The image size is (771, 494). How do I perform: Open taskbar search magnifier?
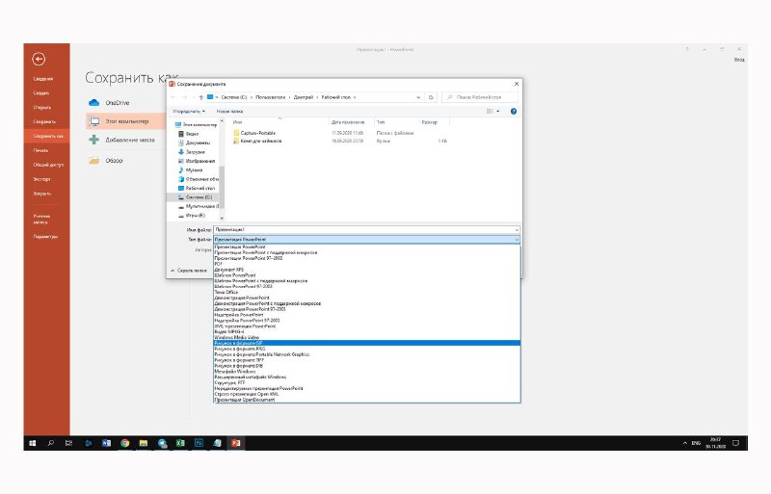[x=51, y=443]
